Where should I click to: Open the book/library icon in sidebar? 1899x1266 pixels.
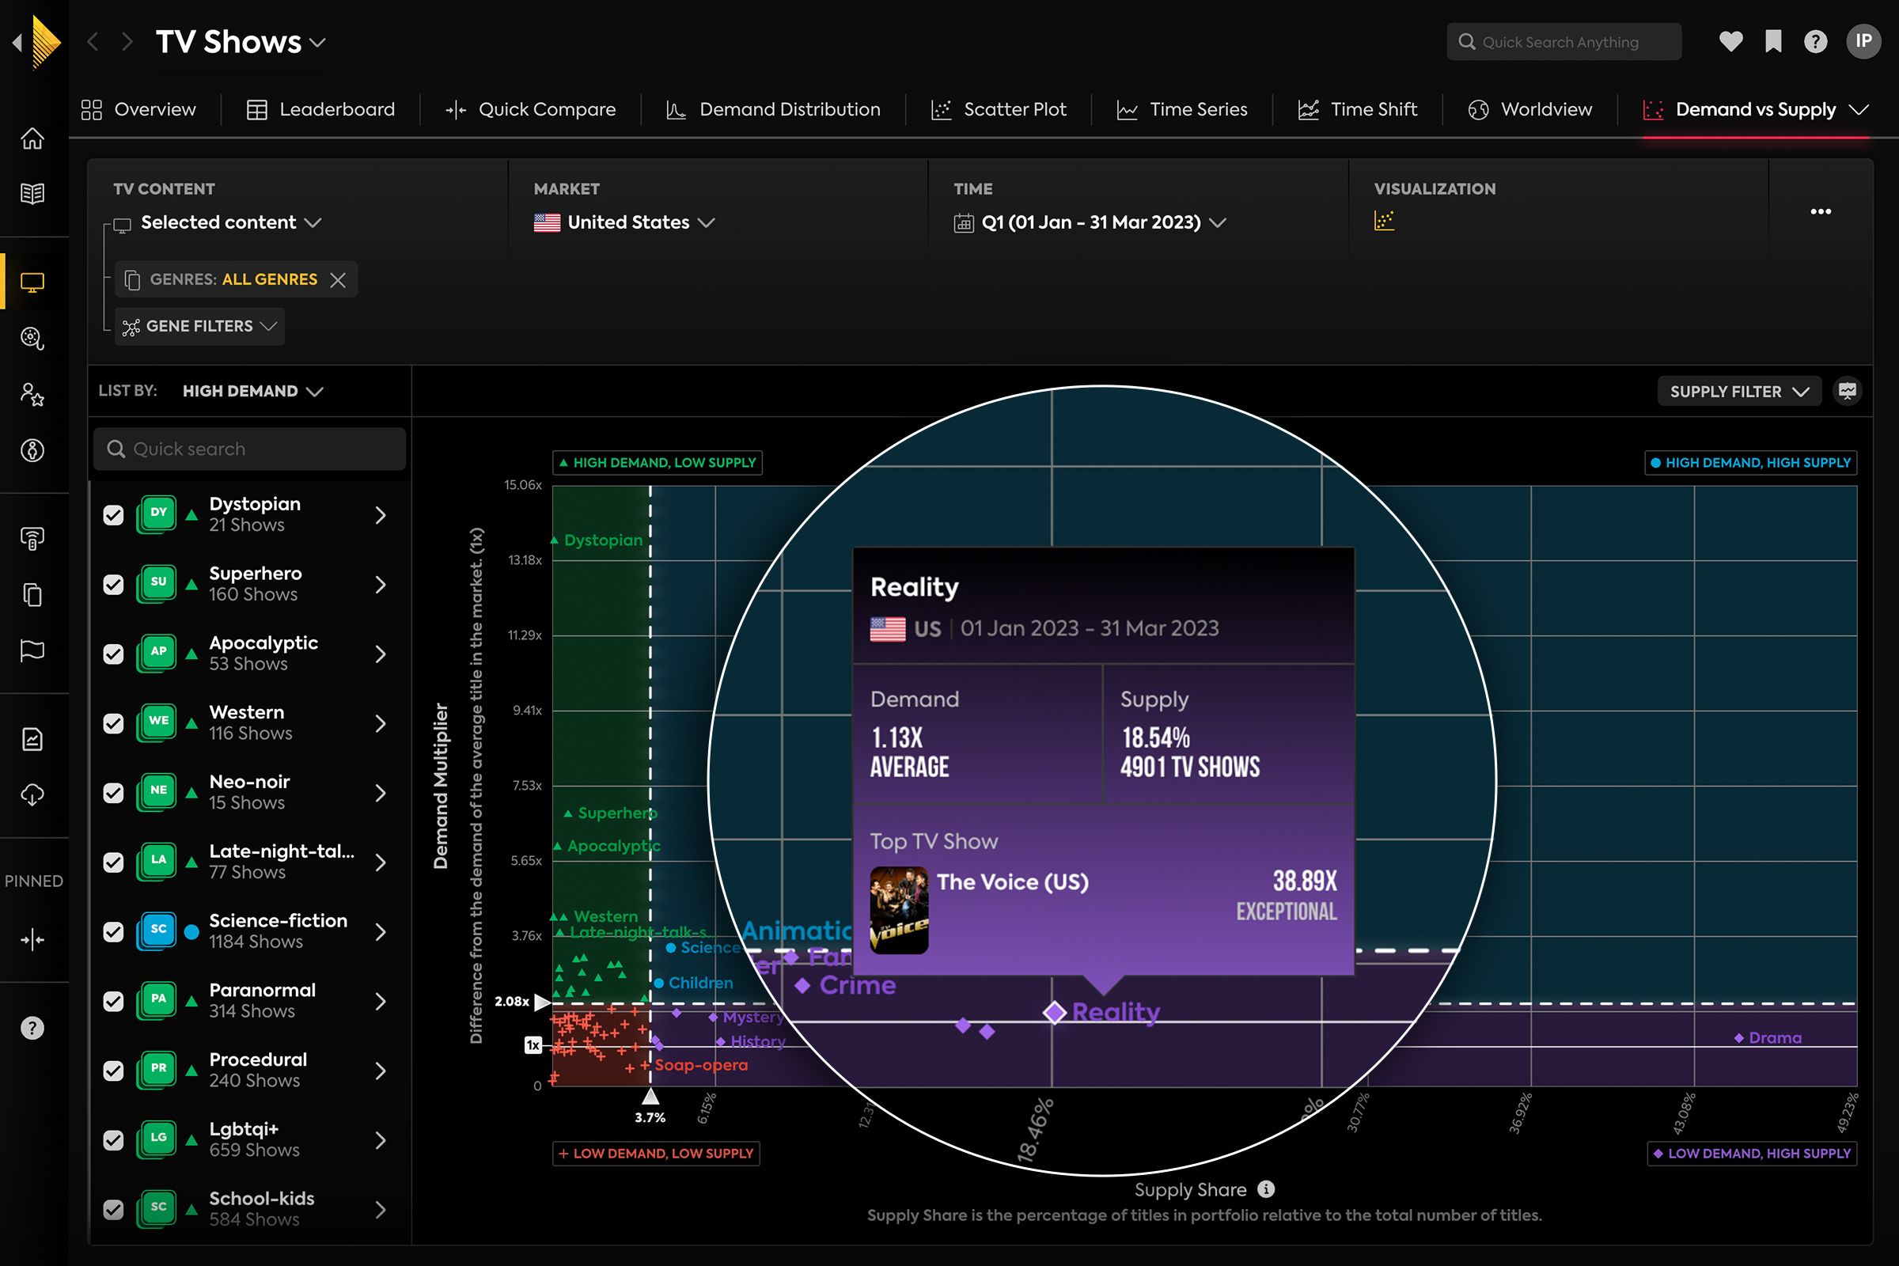coord(32,194)
